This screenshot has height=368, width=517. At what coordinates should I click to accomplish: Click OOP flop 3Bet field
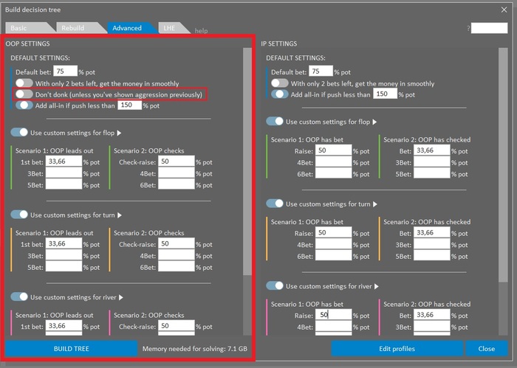(64, 173)
